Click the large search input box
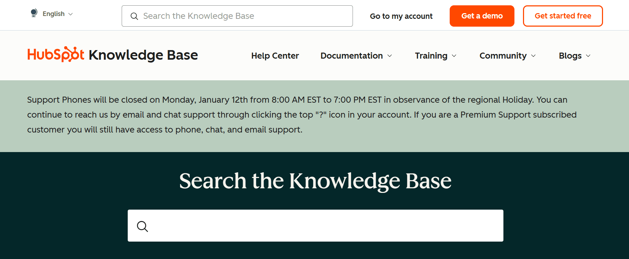The image size is (629, 259). pos(316,226)
